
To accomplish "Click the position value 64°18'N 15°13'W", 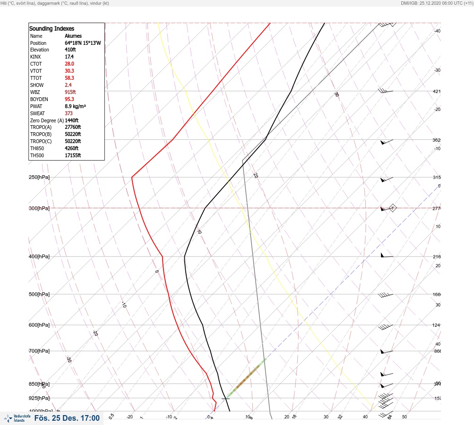I will pos(83,43).
